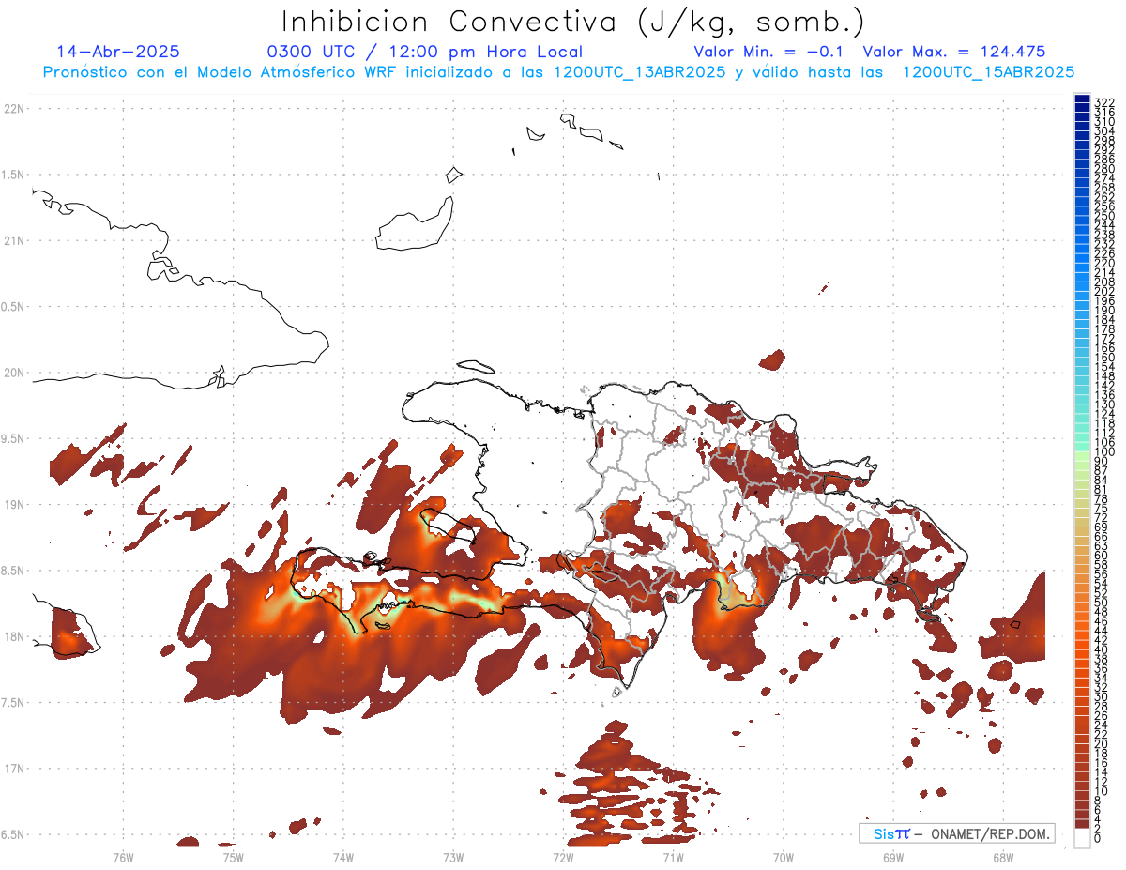Click the "18N" latitude label
Viewport: 1126px width, 870px height.
coord(13,636)
